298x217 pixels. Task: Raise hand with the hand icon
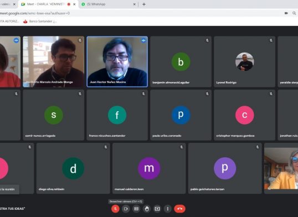click(147, 209)
